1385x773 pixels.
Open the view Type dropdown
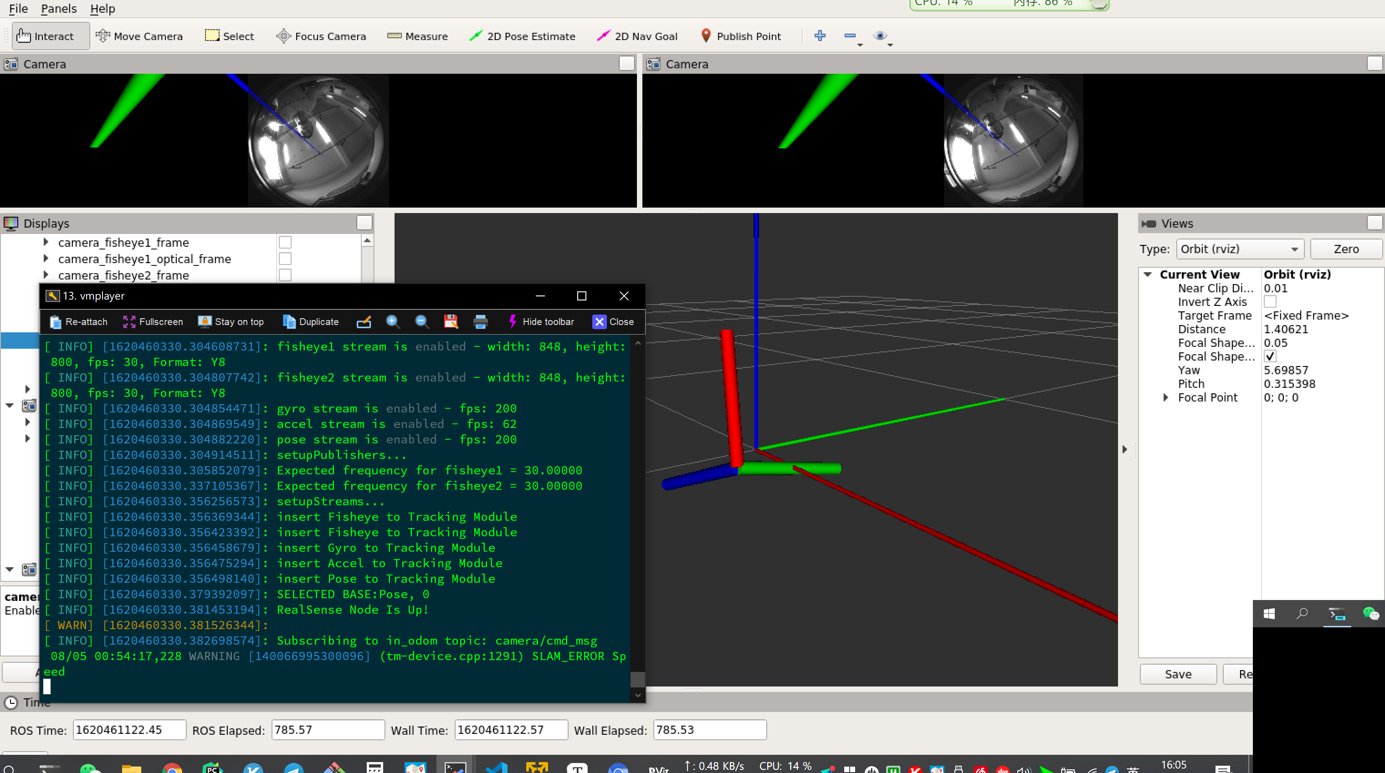1239,249
